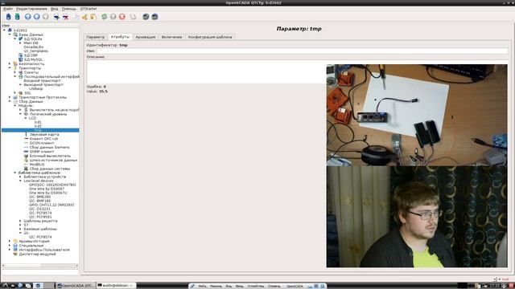
Task: Click the БД MySQL database icon
Action: (20, 59)
